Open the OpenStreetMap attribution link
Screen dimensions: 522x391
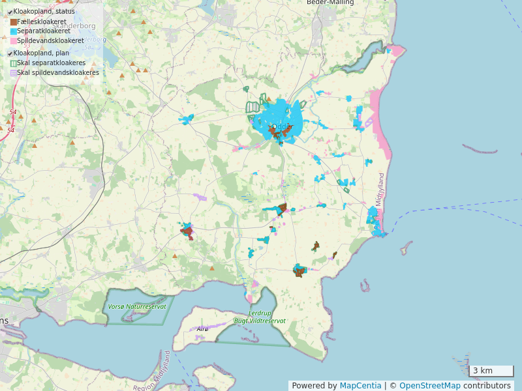(x=429, y=386)
